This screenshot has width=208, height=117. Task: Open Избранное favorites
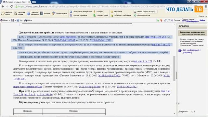[x=116, y=12]
